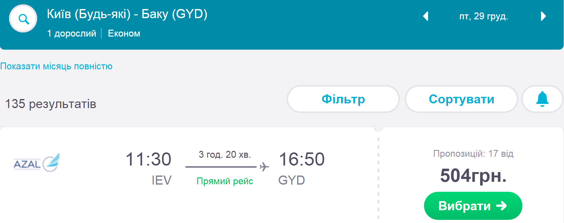Click the Вибрати button

tap(473, 206)
